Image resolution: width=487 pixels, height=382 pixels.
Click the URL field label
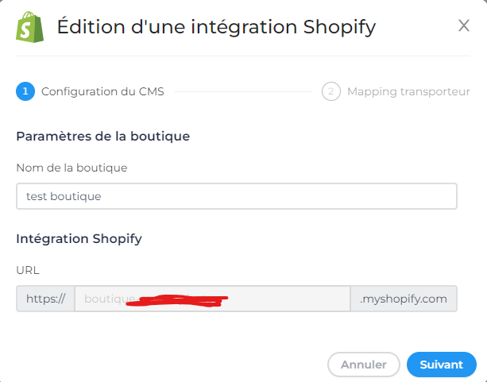(28, 270)
